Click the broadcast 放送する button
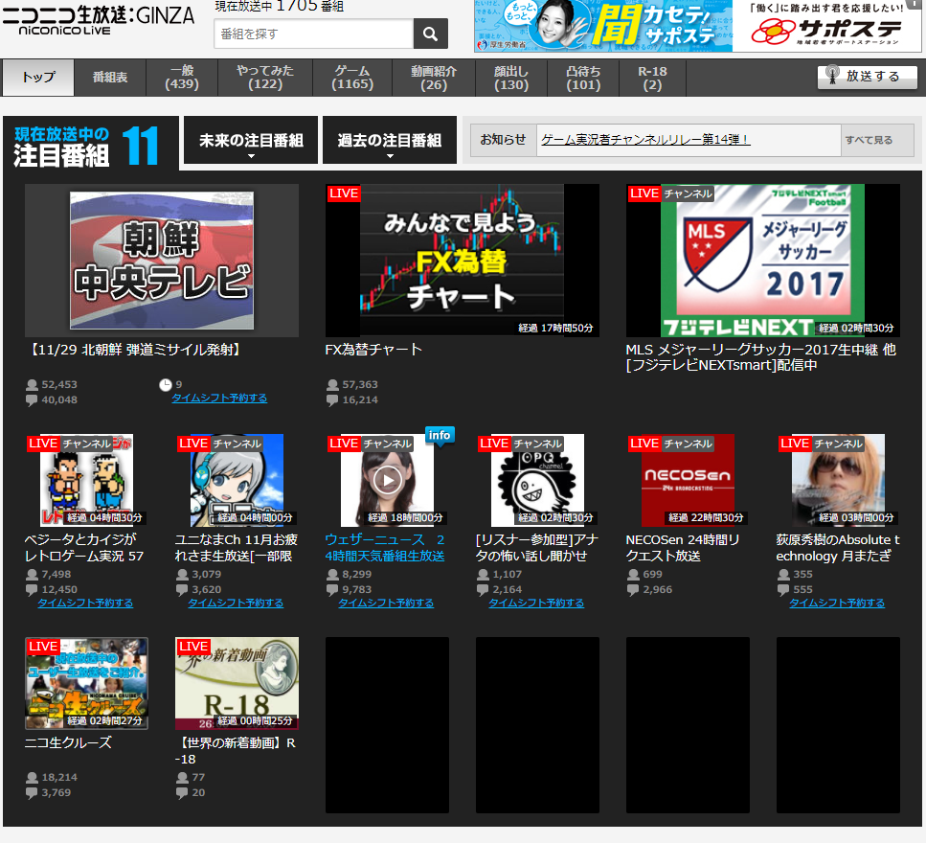Image resolution: width=926 pixels, height=843 pixels. pos(867,77)
